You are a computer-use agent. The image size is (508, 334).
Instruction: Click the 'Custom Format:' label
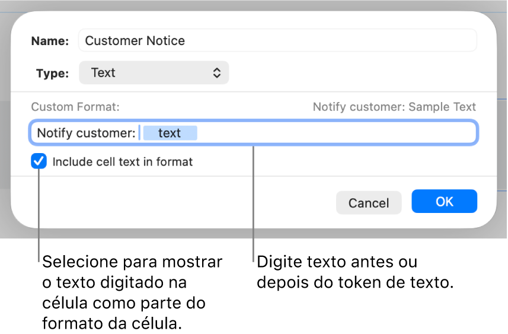coord(75,107)
